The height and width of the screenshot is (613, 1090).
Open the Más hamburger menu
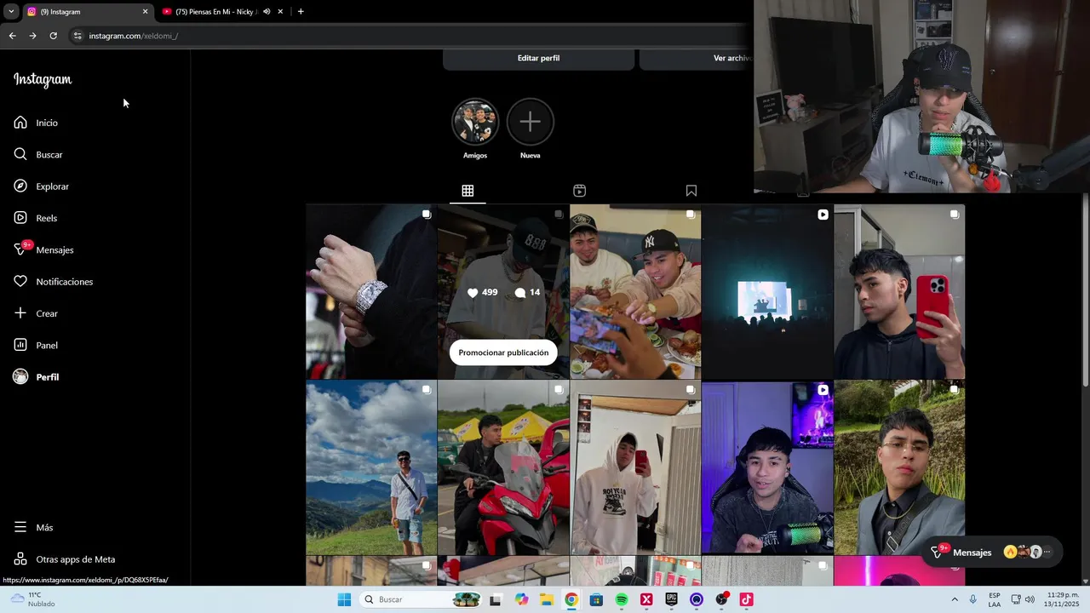pos(20,527)
